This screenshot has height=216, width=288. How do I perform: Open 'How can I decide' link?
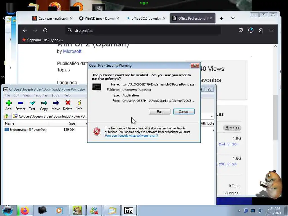131,136
